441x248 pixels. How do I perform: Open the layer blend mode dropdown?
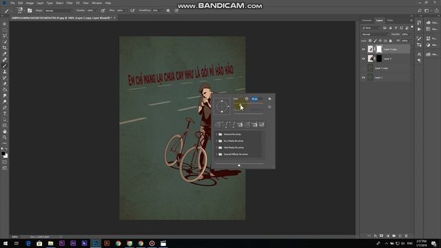tap(375, 34)
